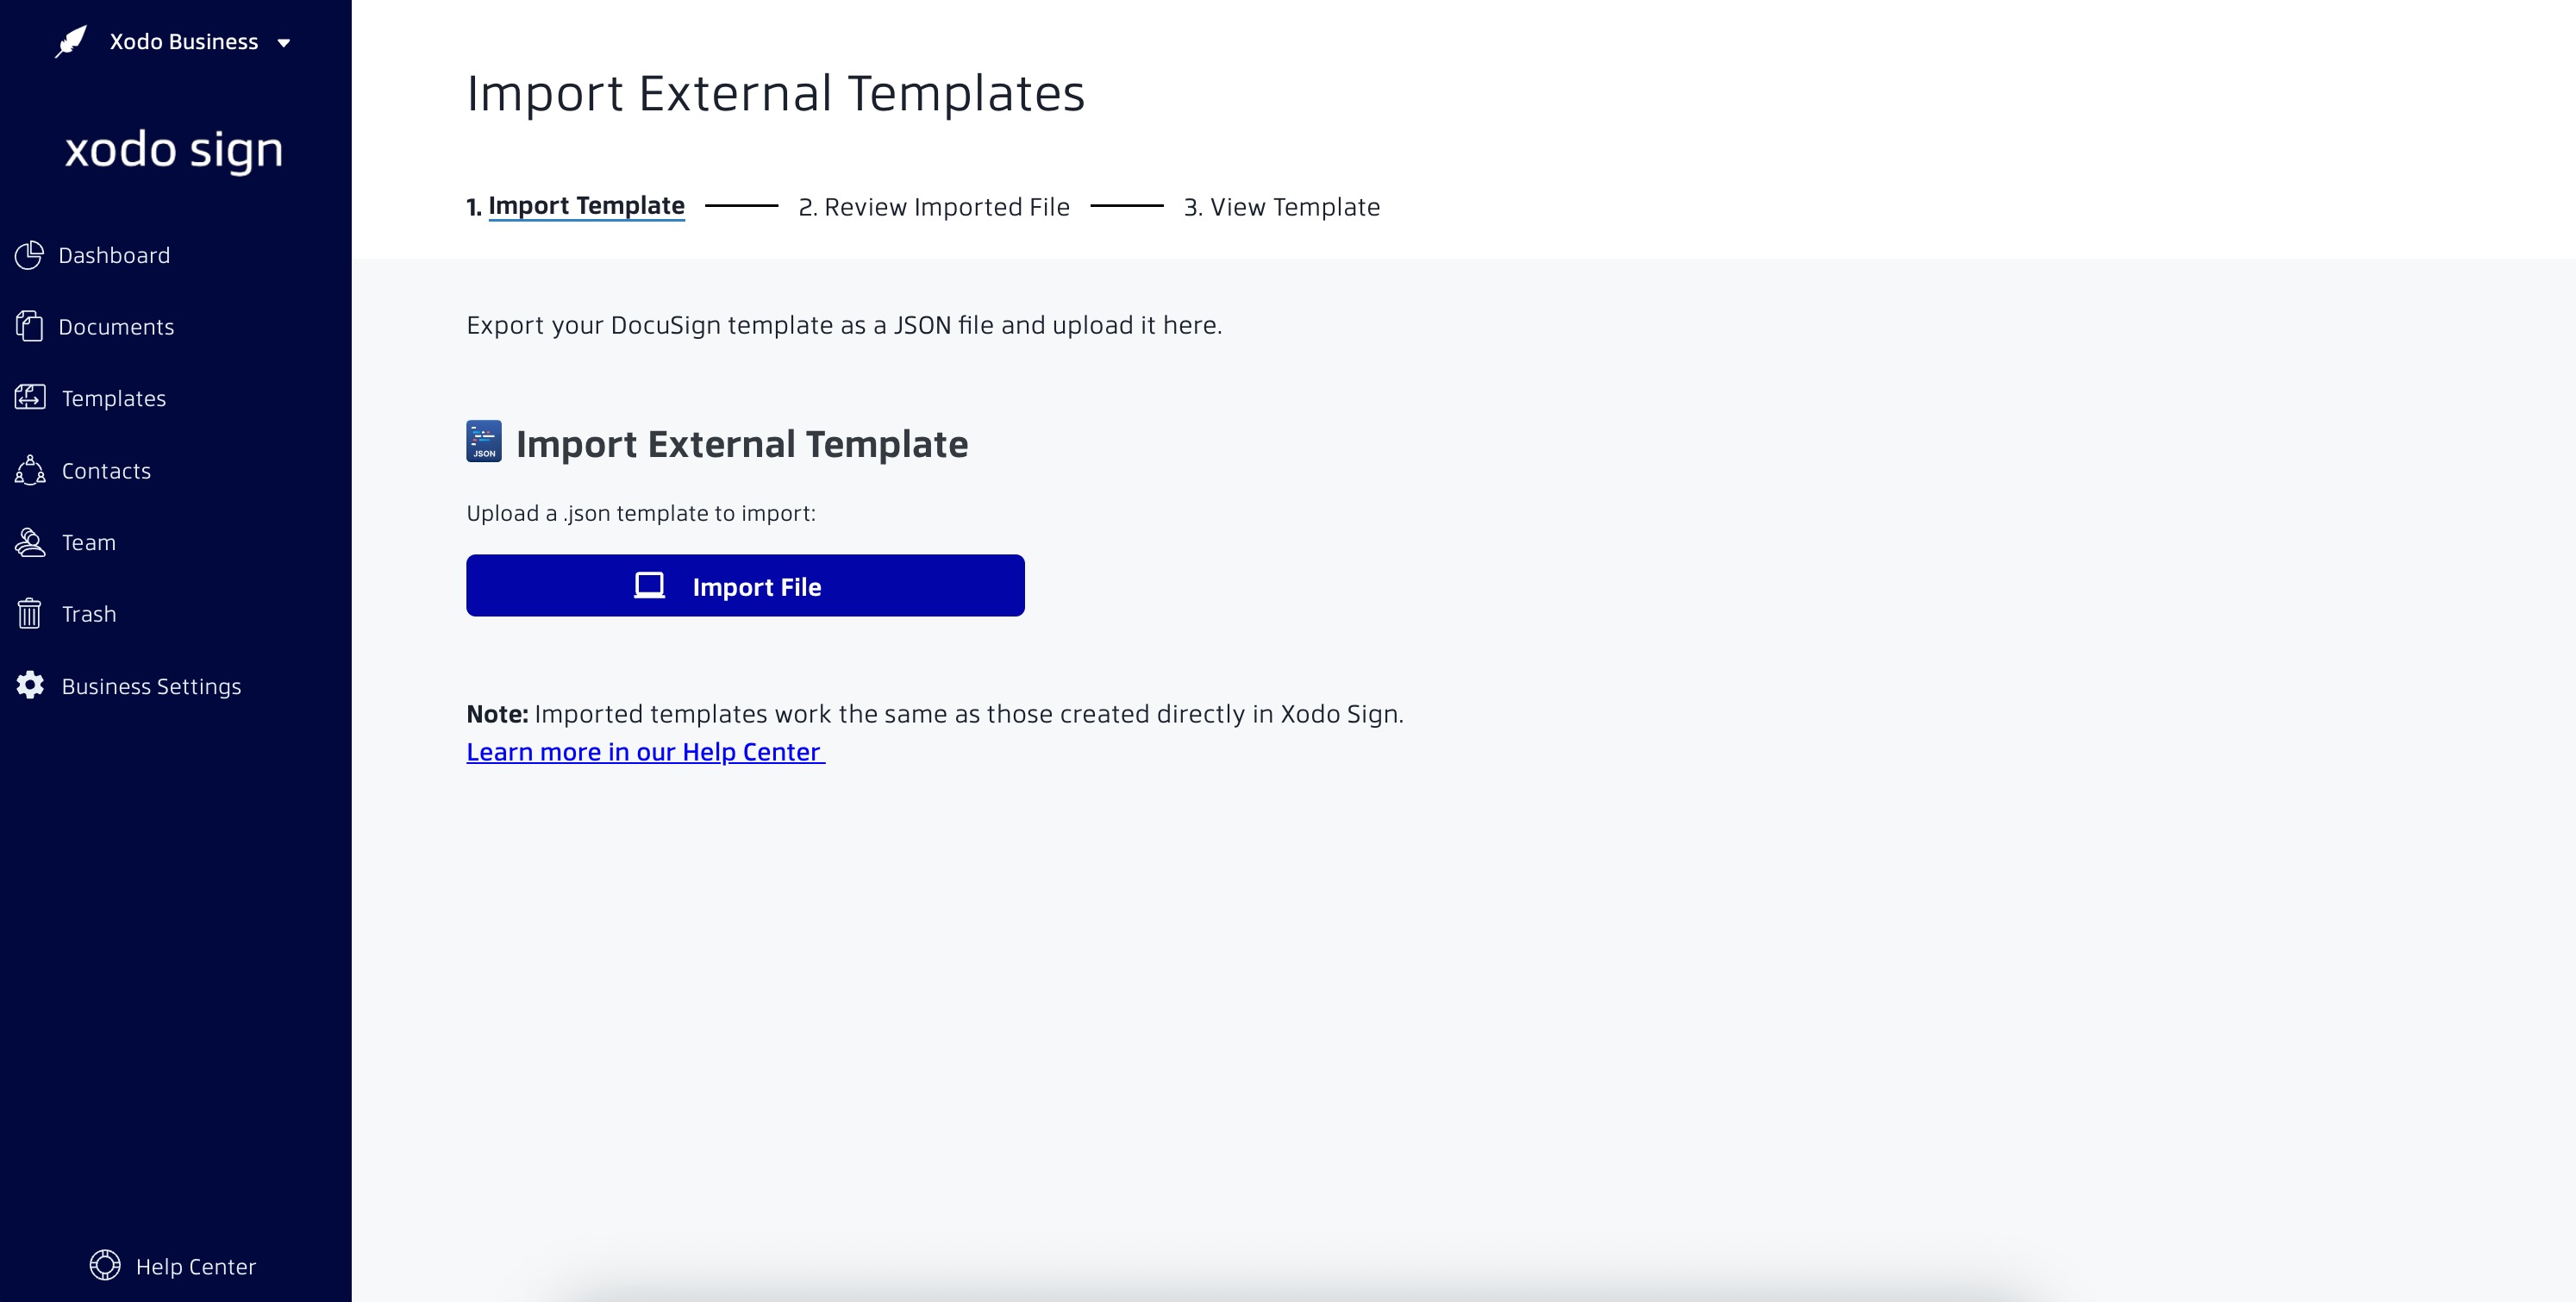This screenshot has width=2576, height=1302.
Task: Select the Business Settings sidebar label
Action: coord(151,686)
